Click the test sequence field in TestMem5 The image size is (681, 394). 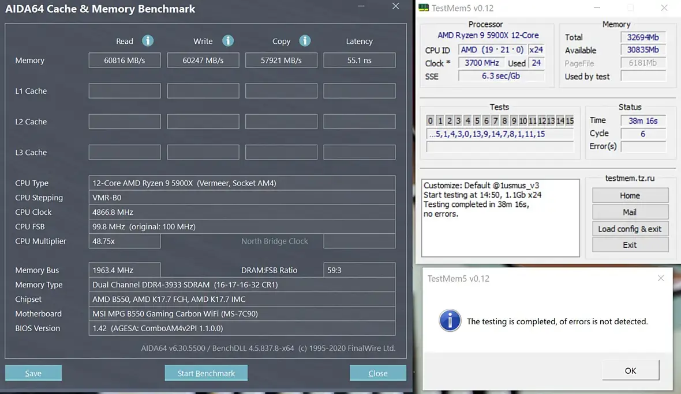pos(500,134)
